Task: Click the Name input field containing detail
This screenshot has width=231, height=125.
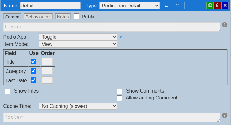Action: tap(50, 6)
